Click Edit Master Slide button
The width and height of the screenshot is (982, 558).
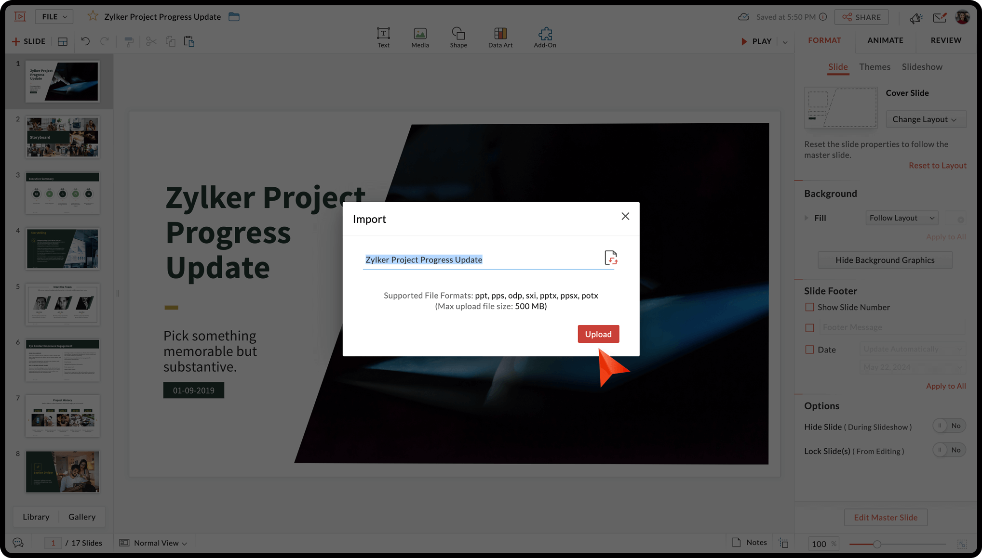click(x=885, y=518)
